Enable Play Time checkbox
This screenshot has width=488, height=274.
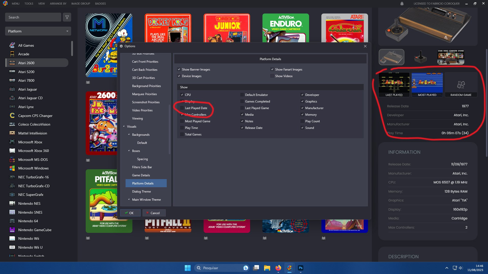pos(182,128)
